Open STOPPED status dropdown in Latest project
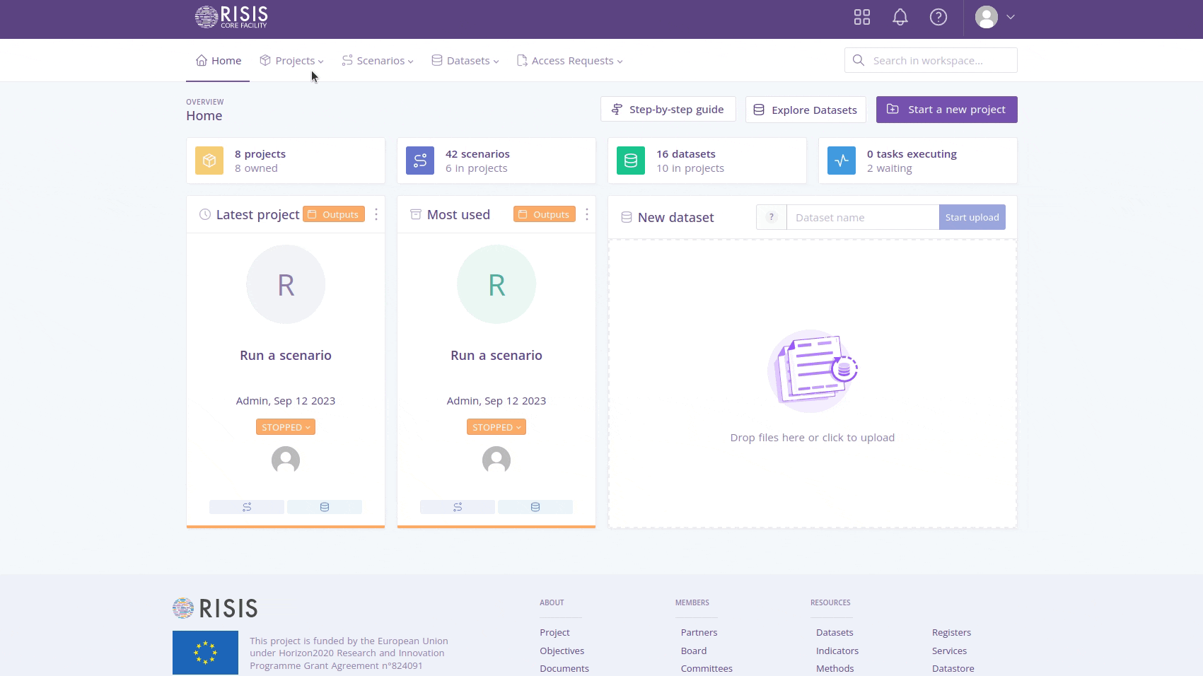The width and height of the screenshot is (1203, 676). coord(286,427)
